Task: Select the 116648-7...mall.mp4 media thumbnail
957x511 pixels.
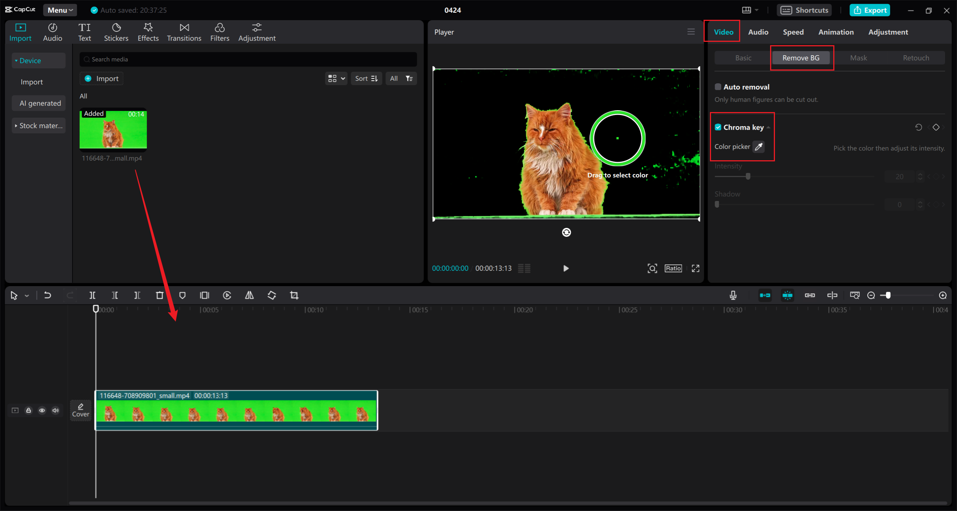Action: click(x=113, y=130)
